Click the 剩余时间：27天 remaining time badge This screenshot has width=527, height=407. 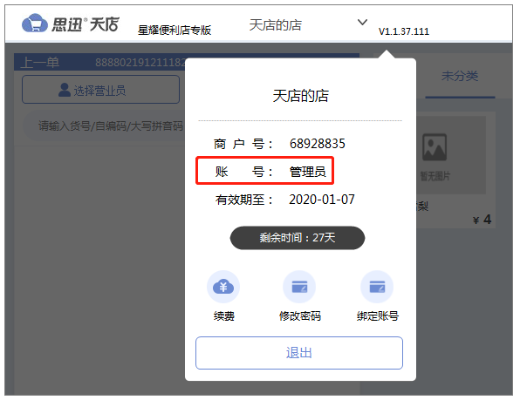(298, 238)
